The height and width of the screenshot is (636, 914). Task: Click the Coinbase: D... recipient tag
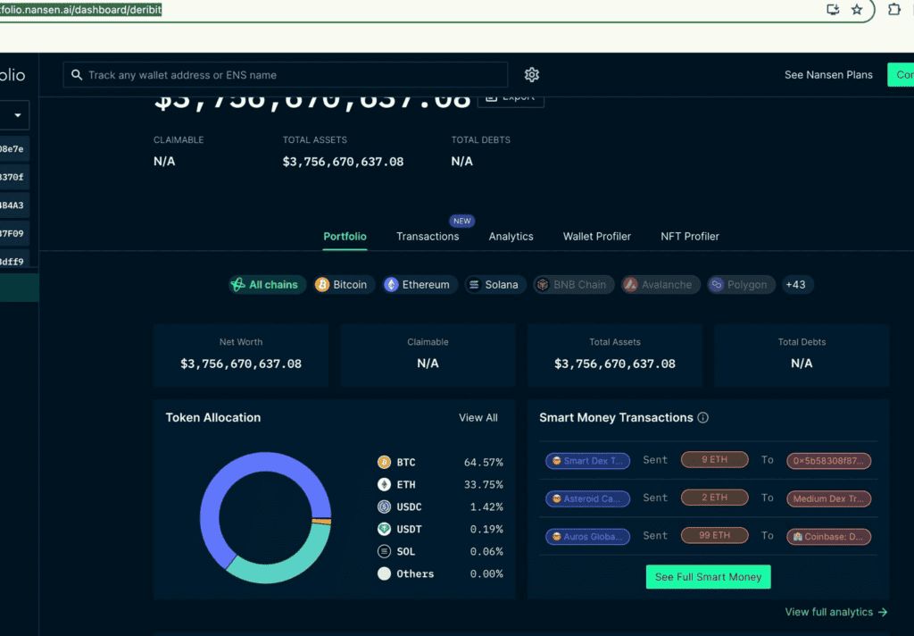(828, 536)
